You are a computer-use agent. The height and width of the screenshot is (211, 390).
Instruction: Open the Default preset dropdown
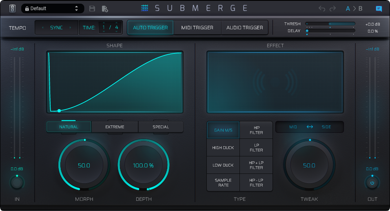pyautogui.click(x=53, y=9)
